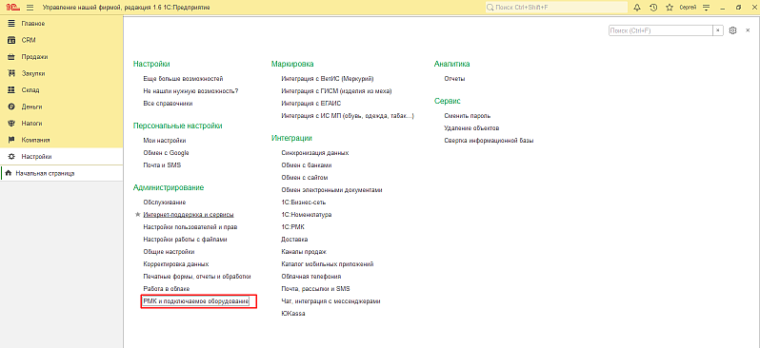
Task: Open the gear settings icon of navigation panel
Action: coord(733,30)
